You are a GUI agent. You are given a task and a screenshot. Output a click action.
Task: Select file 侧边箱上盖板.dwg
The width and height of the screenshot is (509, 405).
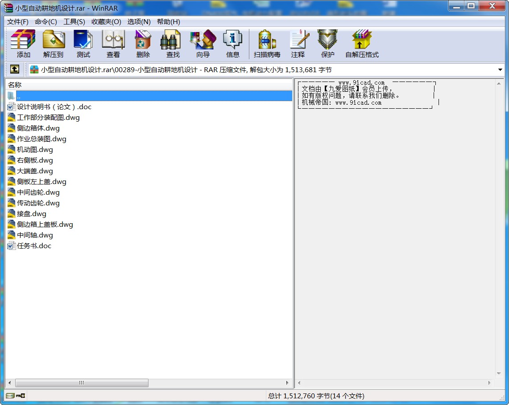pyautogui.click(x=45, y=225)
